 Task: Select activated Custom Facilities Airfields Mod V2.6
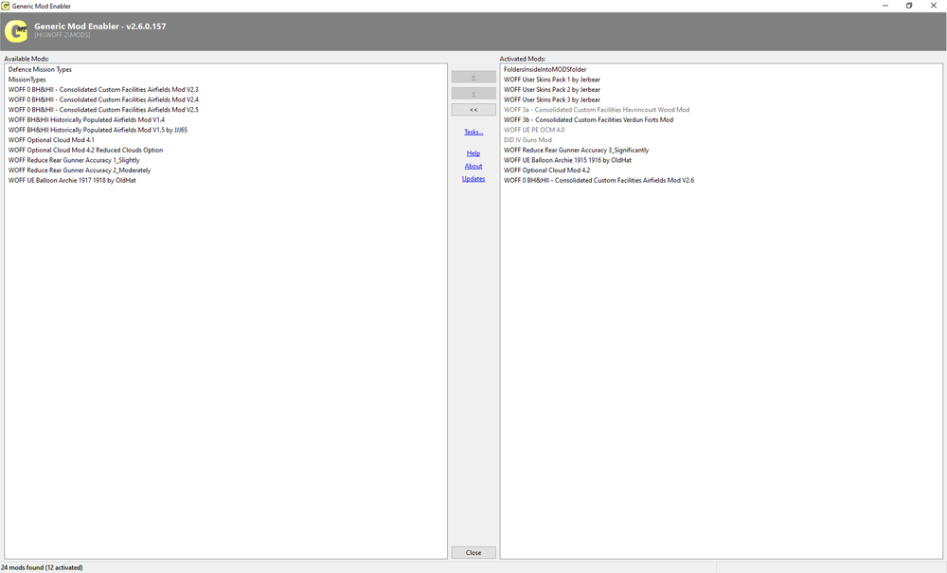(599, 180)
